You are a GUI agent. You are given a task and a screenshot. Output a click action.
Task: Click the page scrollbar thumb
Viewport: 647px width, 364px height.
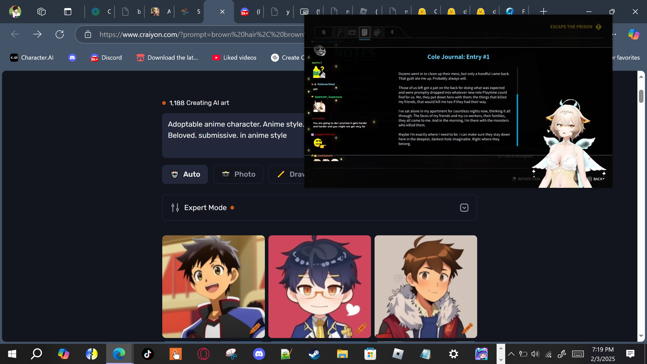pyautogui.click(x=641, y=96)
